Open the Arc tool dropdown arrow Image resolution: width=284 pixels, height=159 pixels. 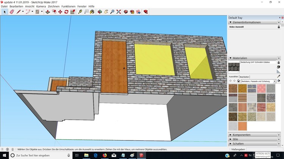(32, 12)
